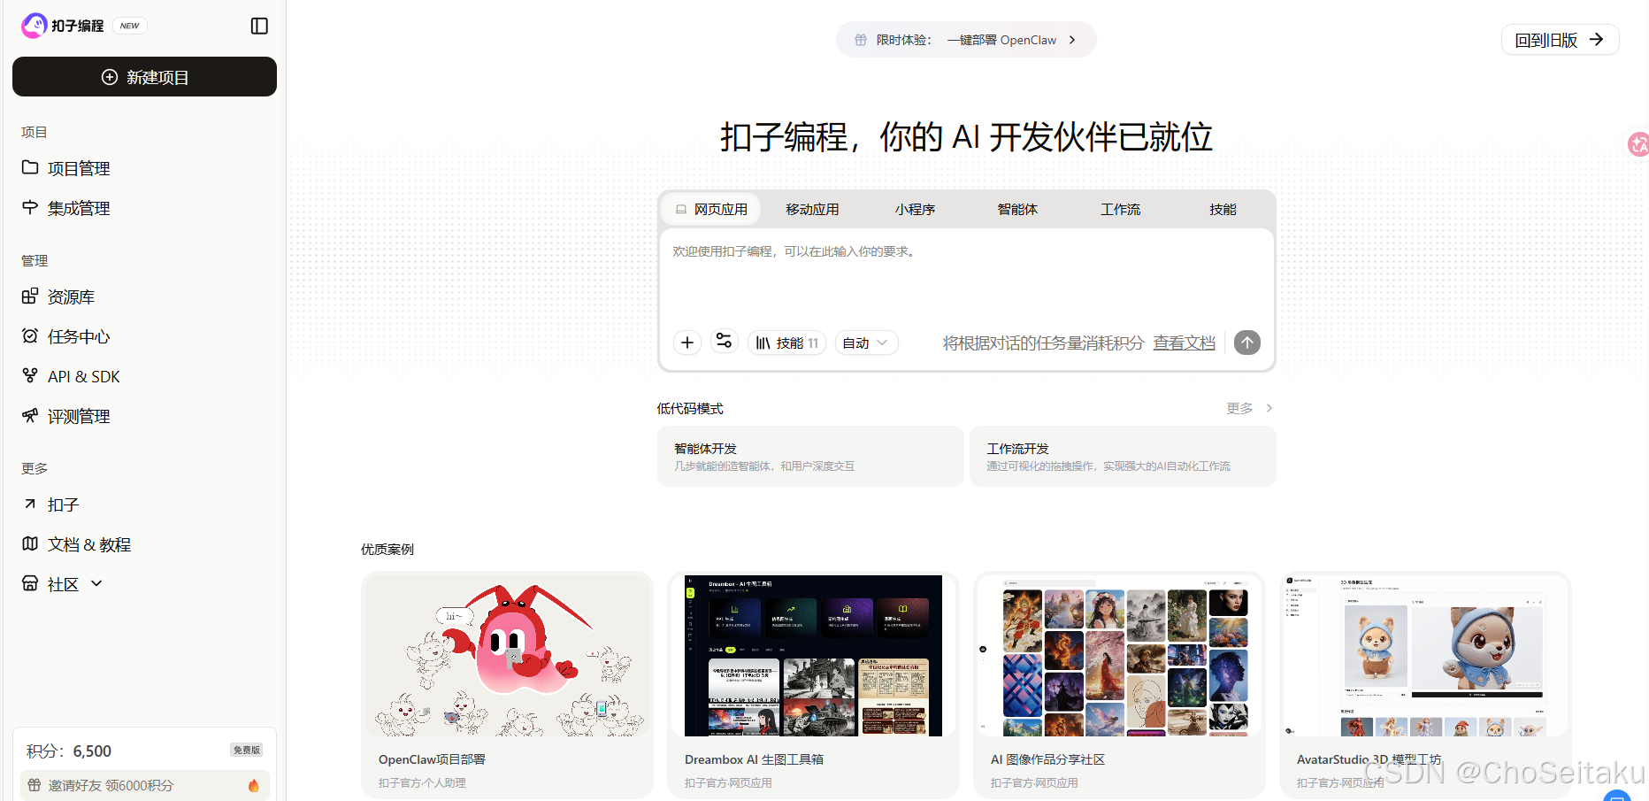Click the arrow icon beside 扣子
The width and height of the screenshot is (1649, 801).
tap(30, 504)
